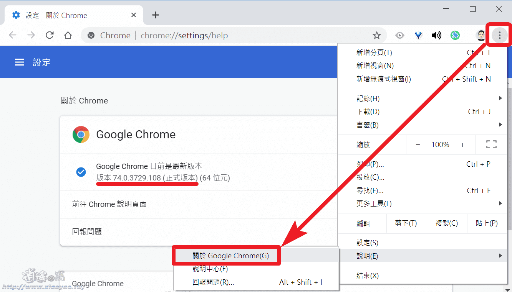
Task: Click the blue update checkmark icon
Action: (x=81, y=172)
